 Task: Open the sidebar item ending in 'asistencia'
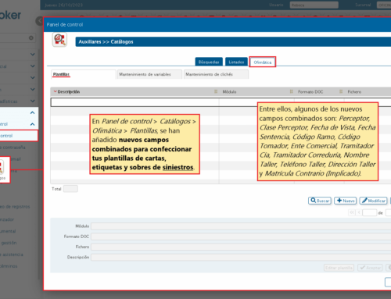tap(12, 255)
